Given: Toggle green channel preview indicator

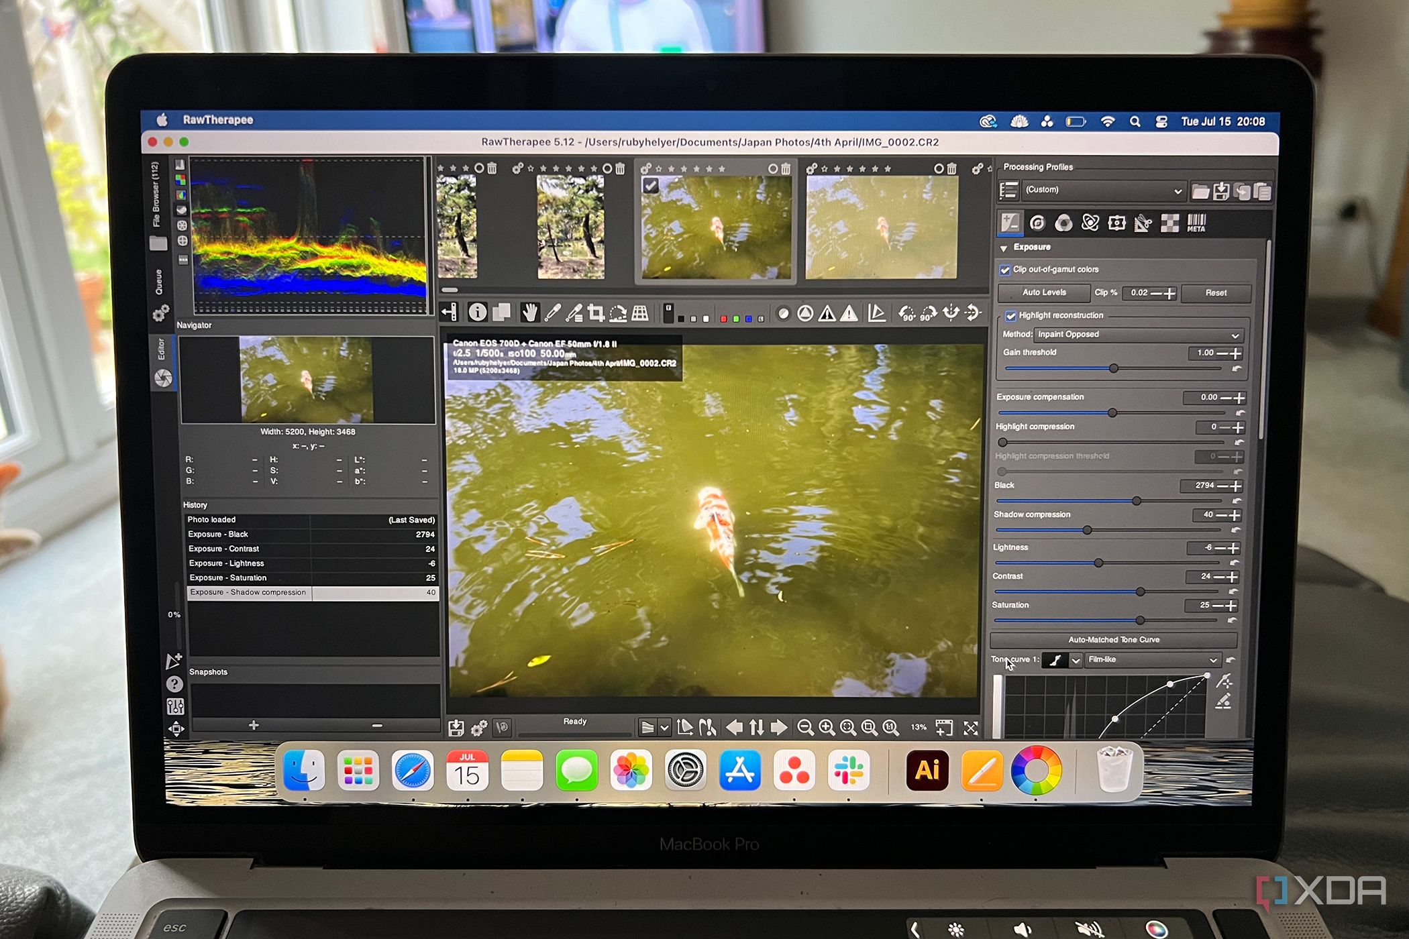Looking at the screenshot, I should 736,319.
